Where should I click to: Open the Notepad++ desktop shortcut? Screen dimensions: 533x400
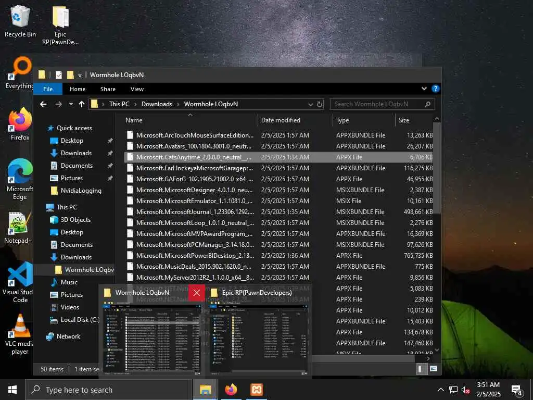tap(18, 228)
